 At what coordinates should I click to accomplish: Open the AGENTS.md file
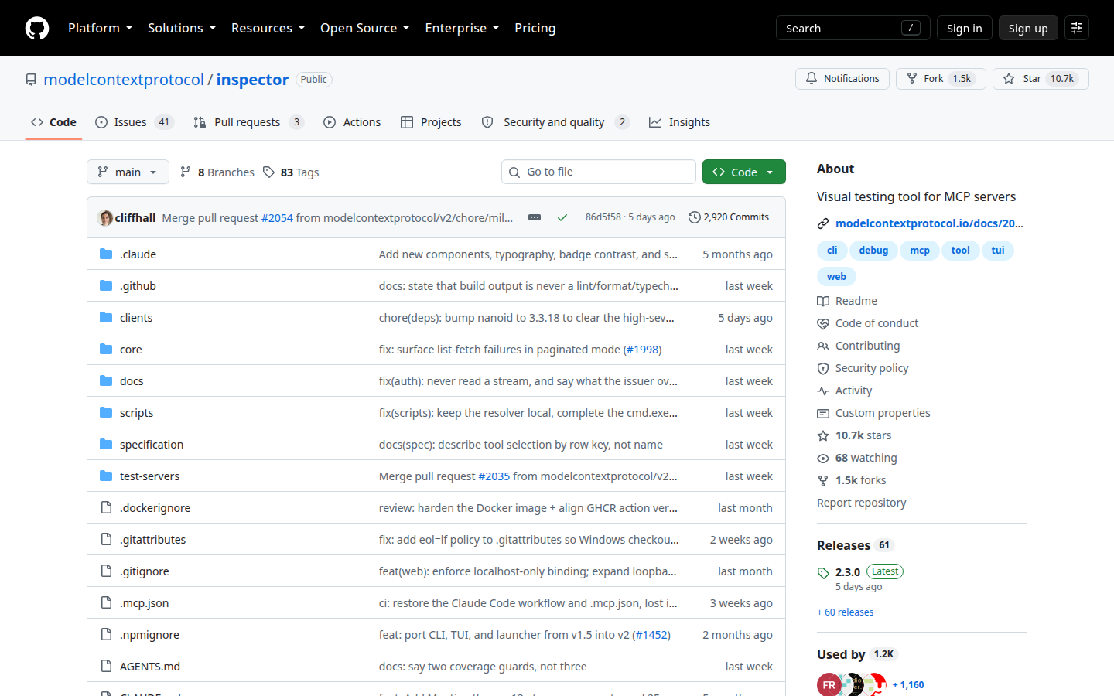150,667
